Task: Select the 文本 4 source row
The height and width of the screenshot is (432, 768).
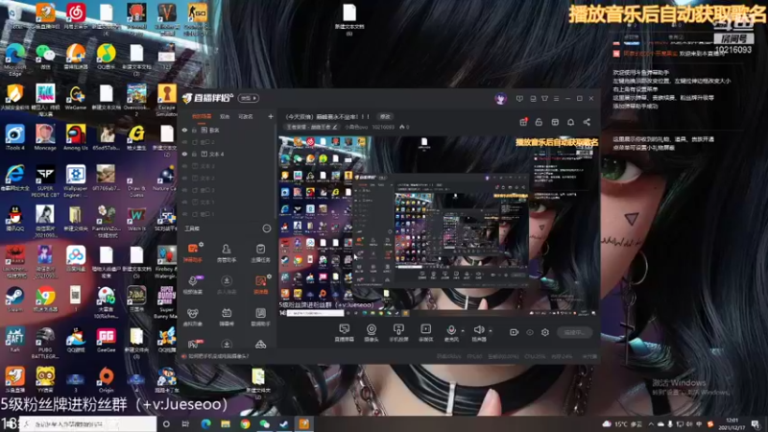Action: (x=228, y=154)
